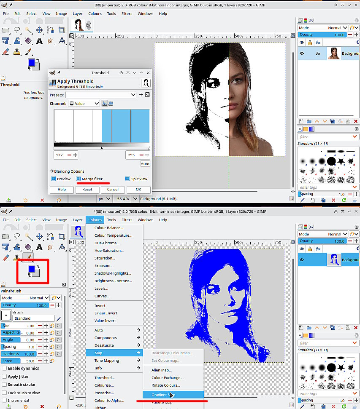Open Filters menu in top window

coord(127,13)
